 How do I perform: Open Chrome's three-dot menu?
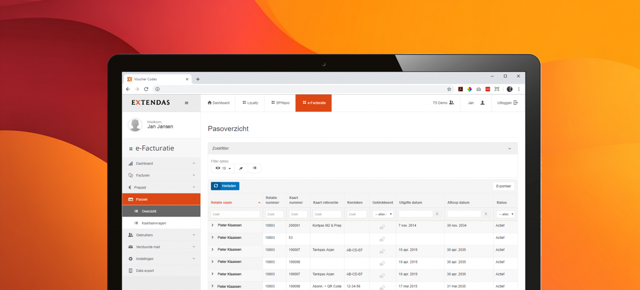[x=519, y=89]
